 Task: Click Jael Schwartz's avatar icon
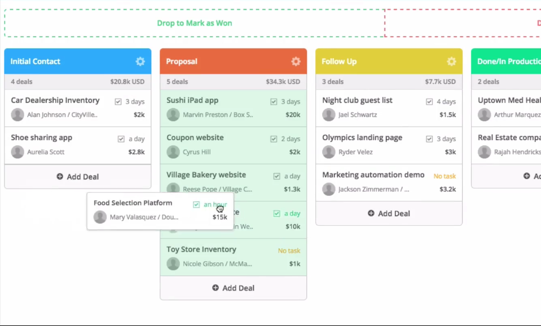[x=329, y=115]
